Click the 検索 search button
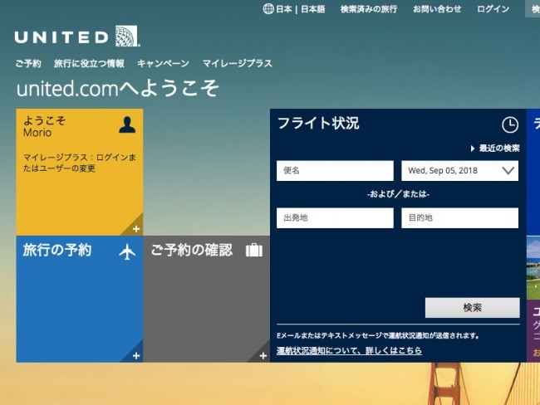 473,308
